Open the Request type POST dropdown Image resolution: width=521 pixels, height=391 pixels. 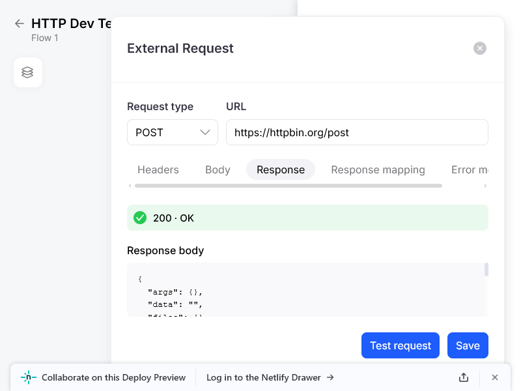(173, 132)
